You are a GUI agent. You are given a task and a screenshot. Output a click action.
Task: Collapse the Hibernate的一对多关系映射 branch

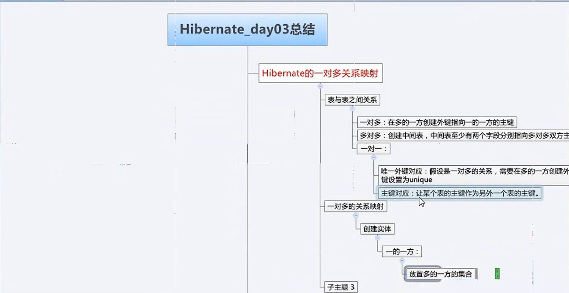click(x=320, y=86)
